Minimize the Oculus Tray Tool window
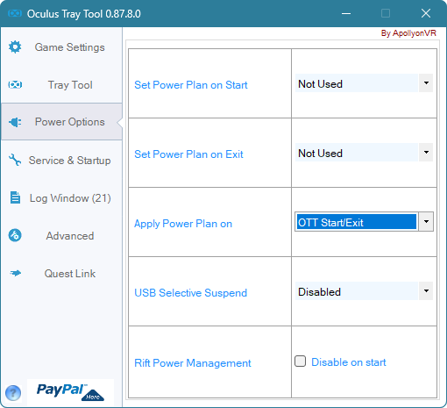Image resolution: width=447 pixels, height=408 pixels. tap(346, 13)
